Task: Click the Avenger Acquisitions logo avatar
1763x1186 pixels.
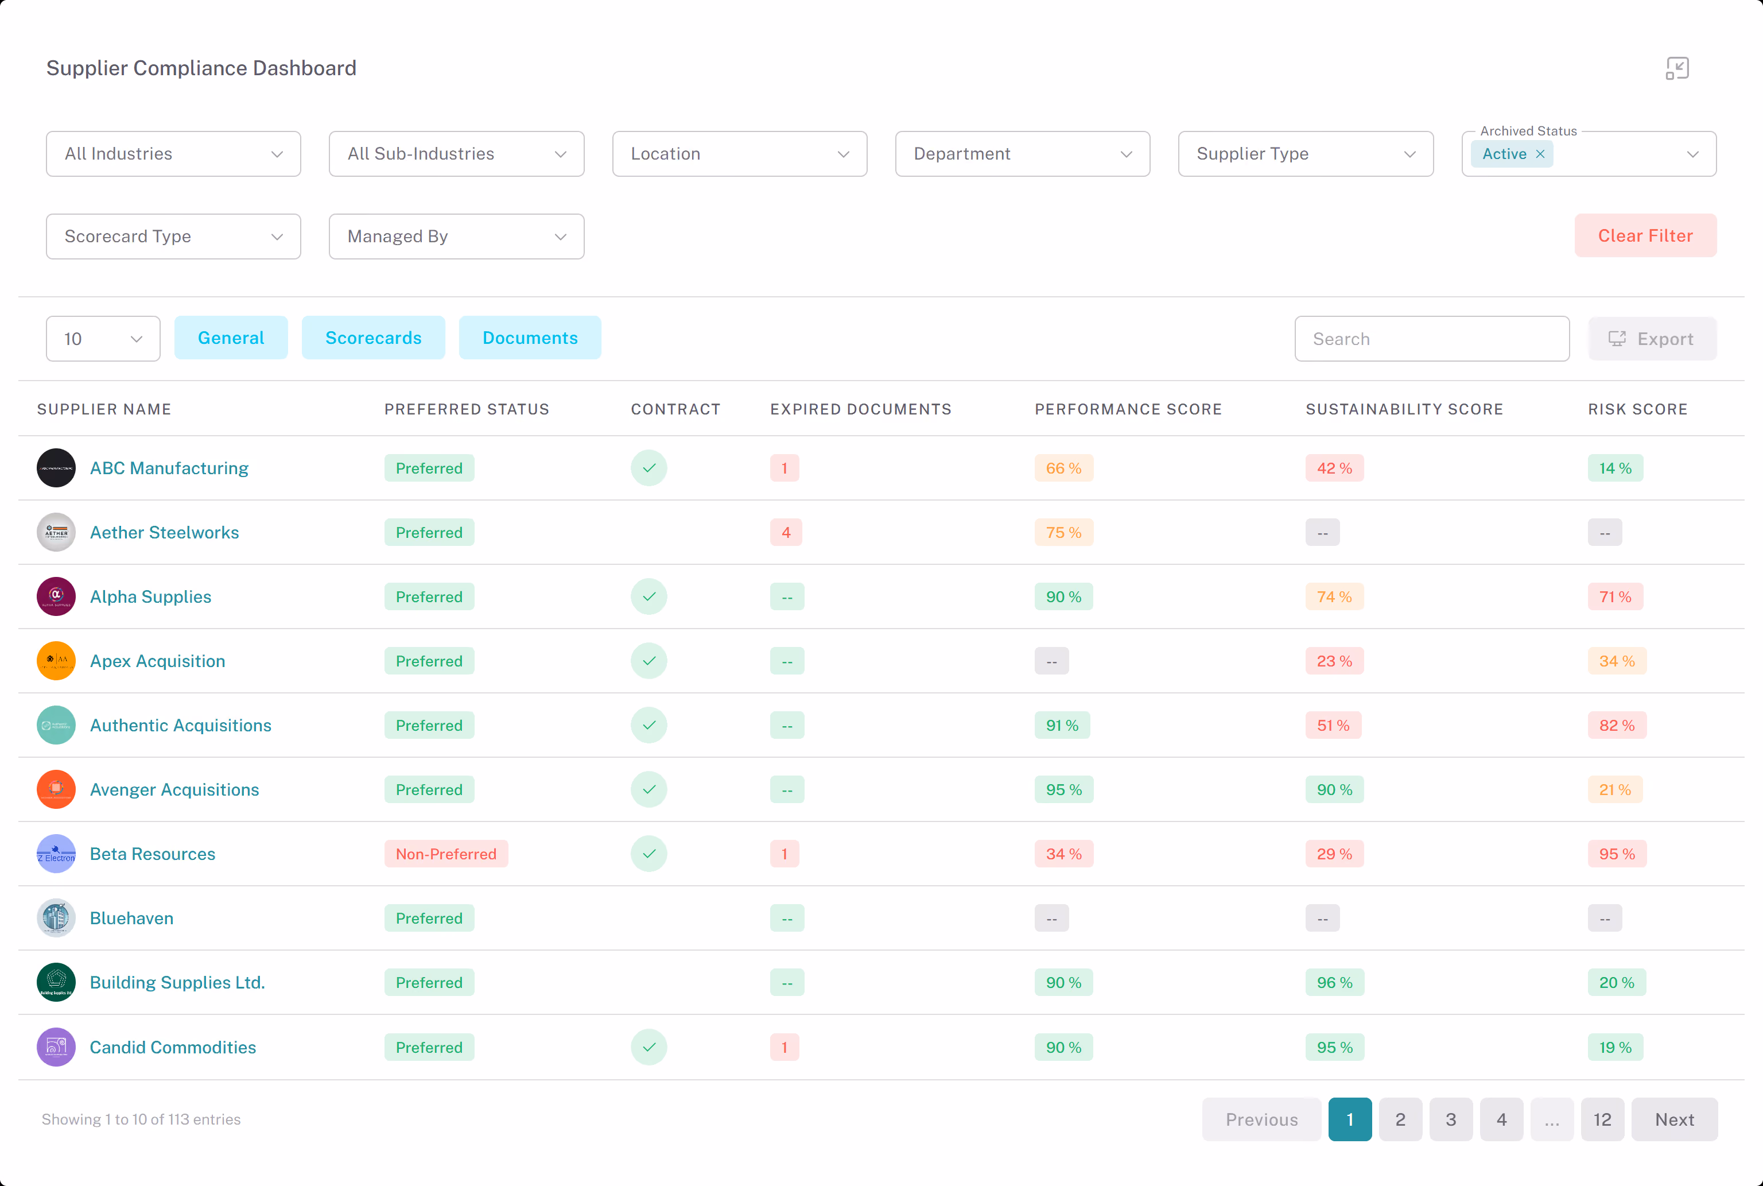Action: [x=56, y=790]
